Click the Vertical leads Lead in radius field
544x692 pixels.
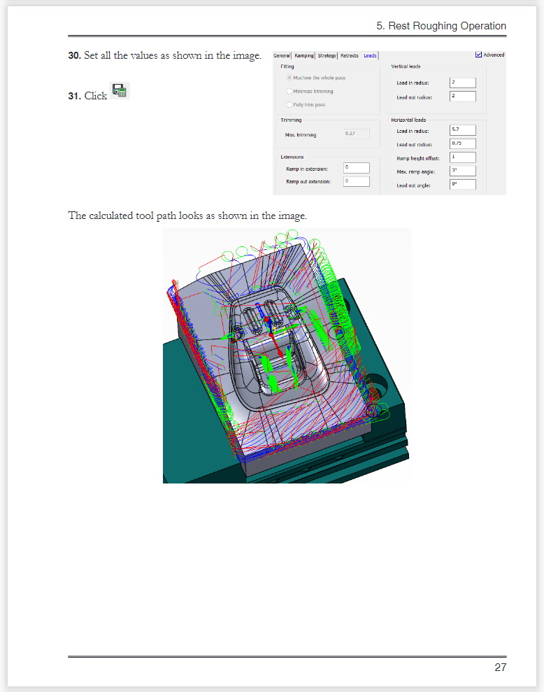[462, 83]
